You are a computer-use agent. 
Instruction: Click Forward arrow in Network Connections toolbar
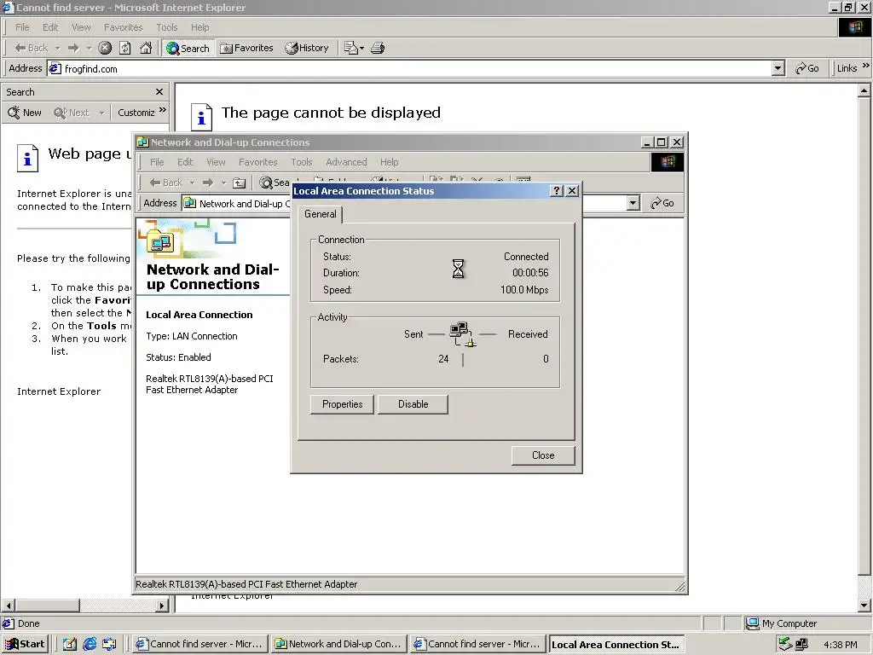tap(208, 183)
